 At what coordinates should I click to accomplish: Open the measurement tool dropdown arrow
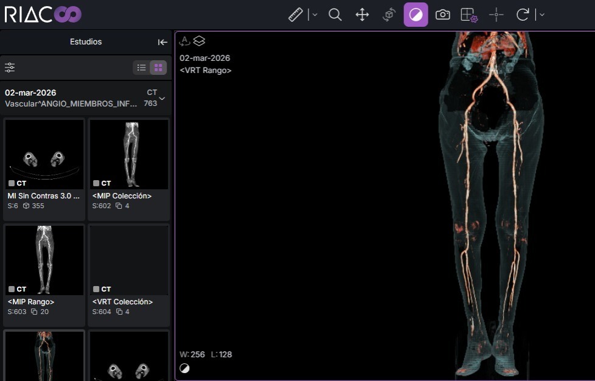click(x=315, y=15)
